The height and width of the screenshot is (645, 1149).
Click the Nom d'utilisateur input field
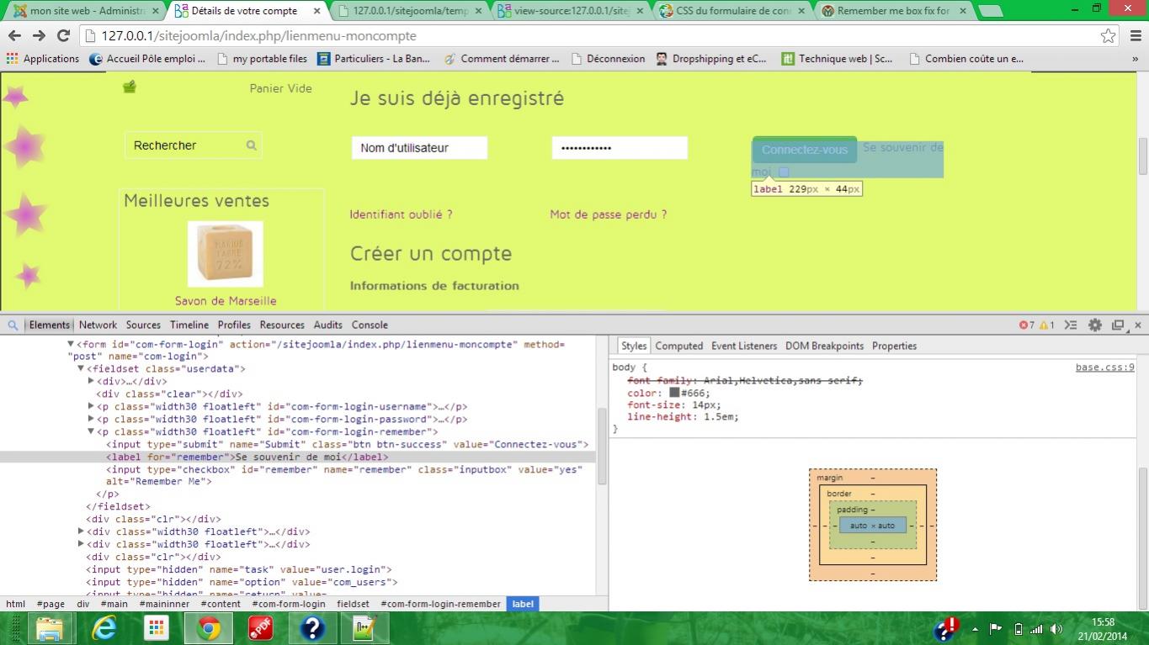point(419,148)
